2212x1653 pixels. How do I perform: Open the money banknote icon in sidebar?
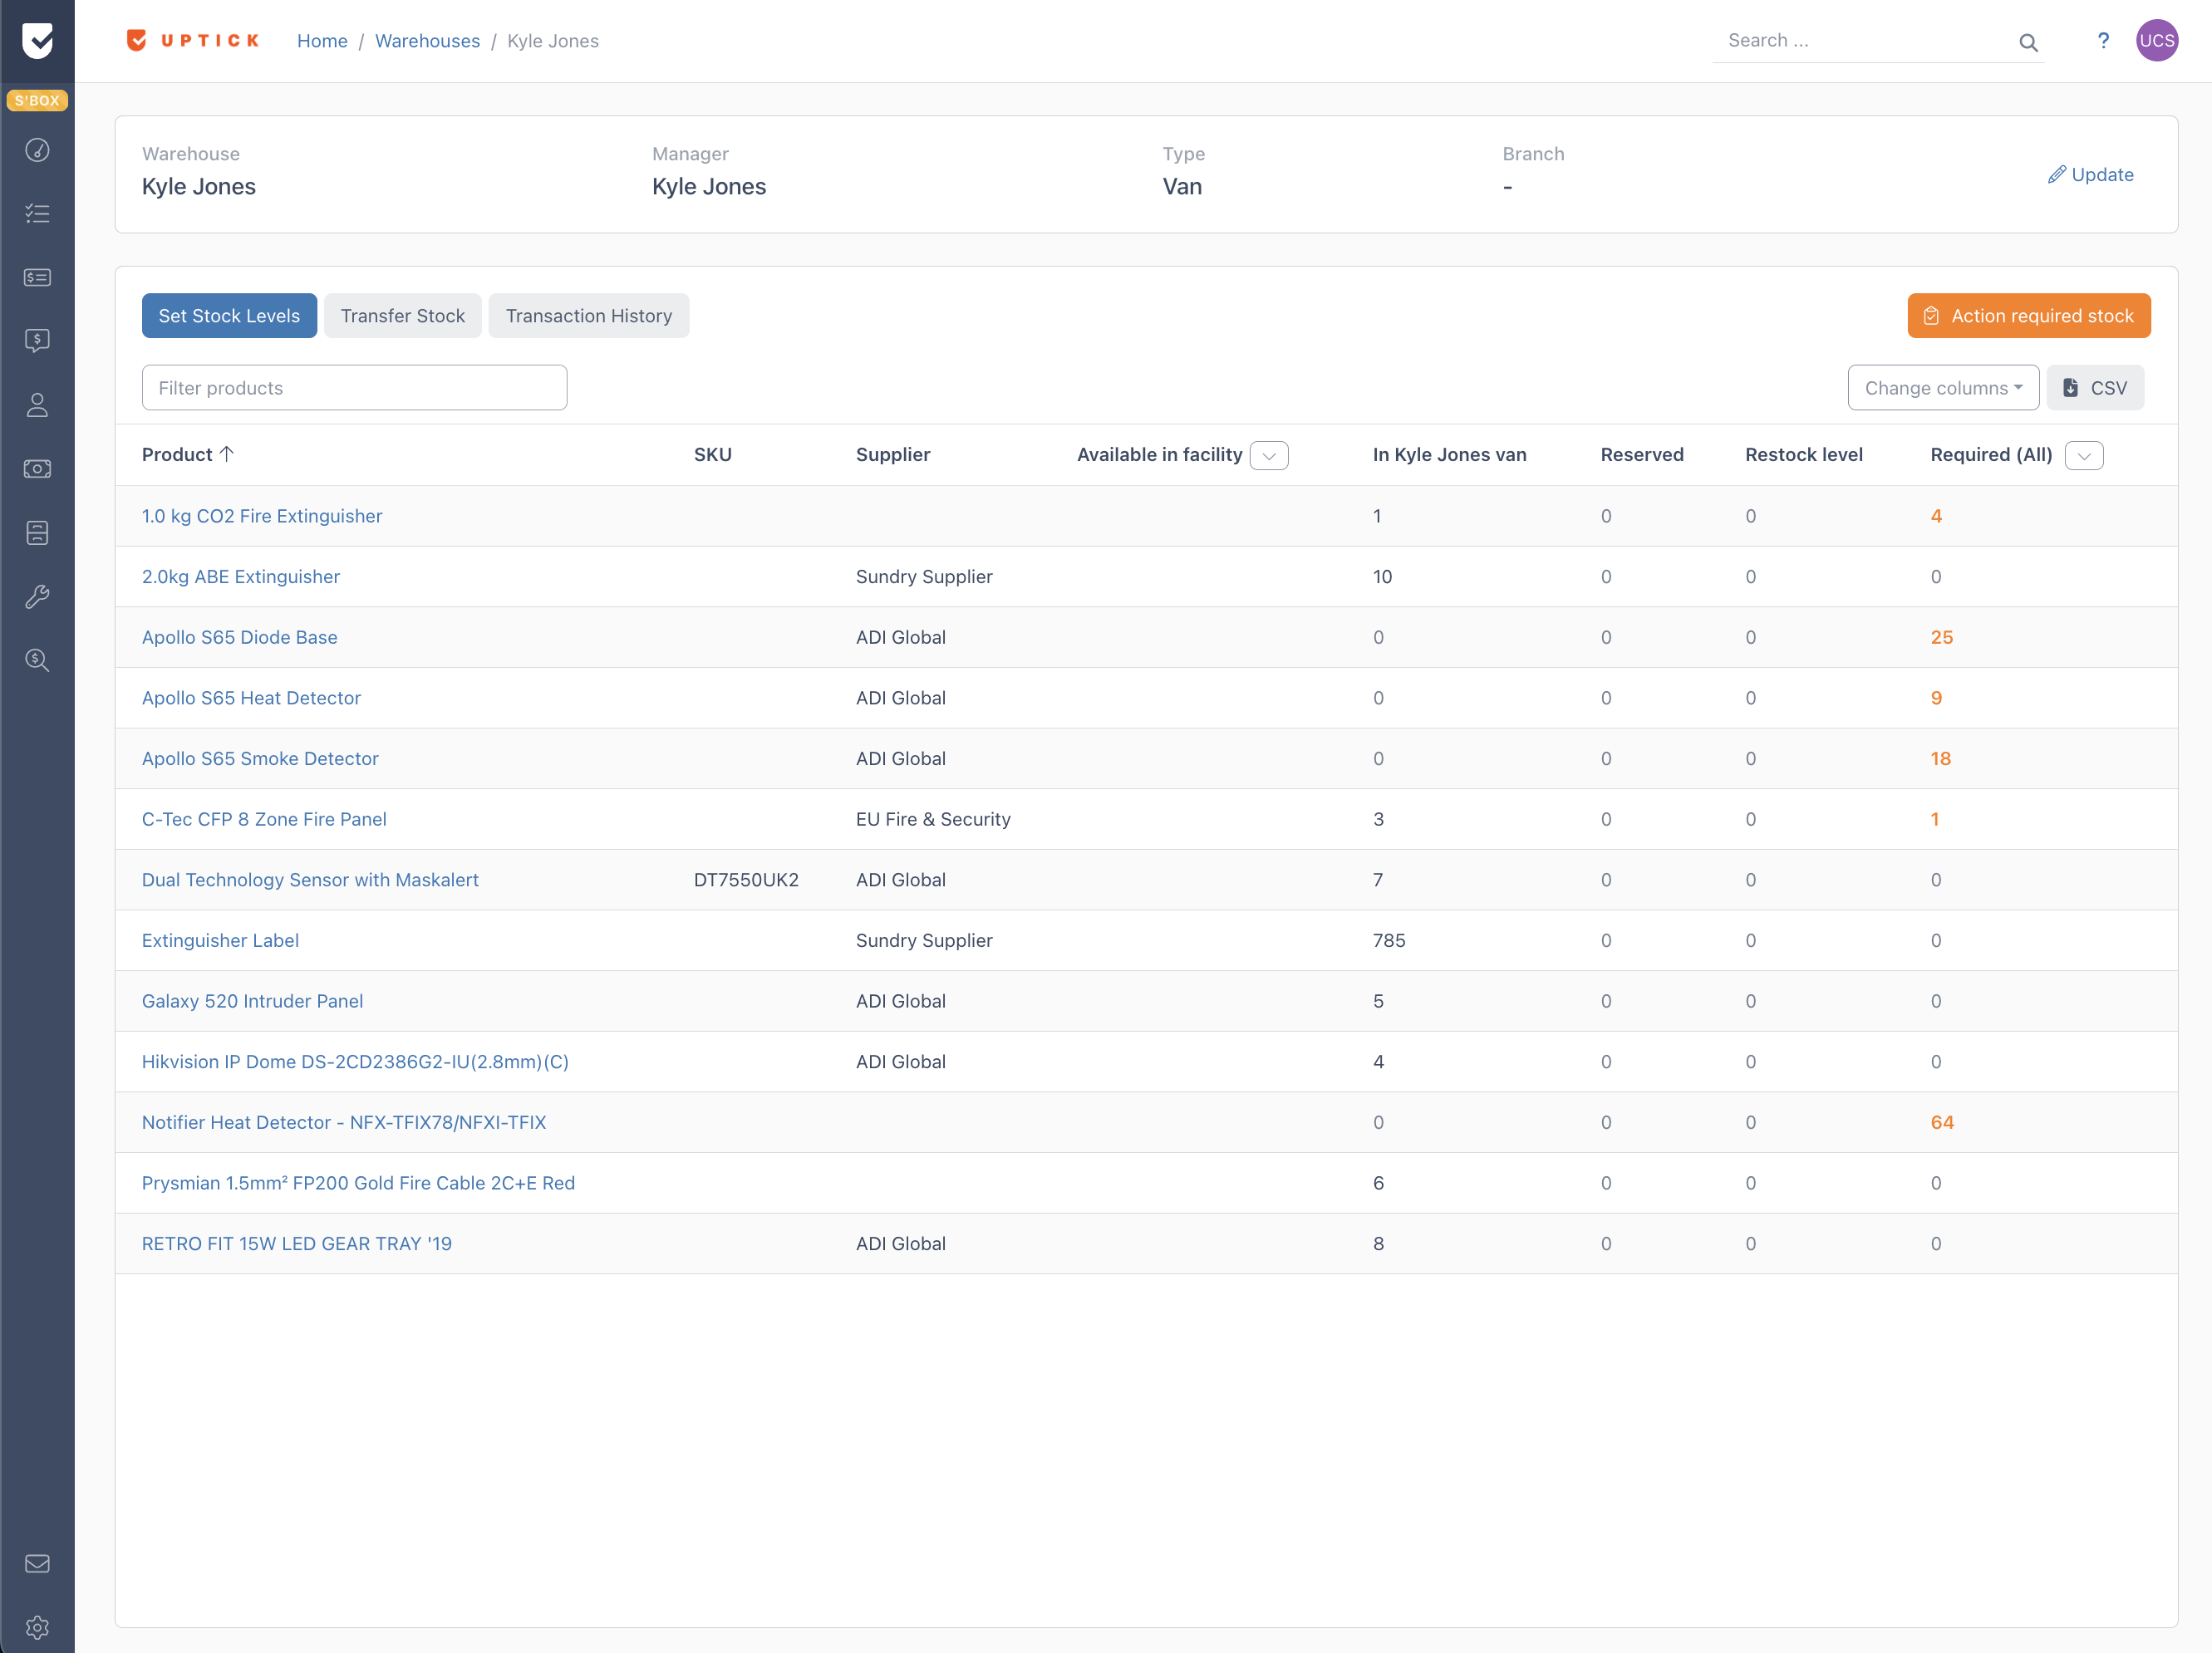(37, 468)
